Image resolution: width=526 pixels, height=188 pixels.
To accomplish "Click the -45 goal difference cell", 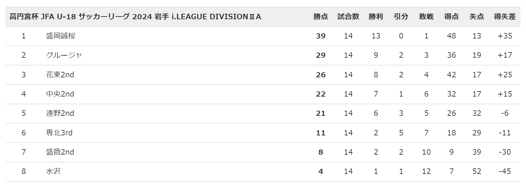I will click(x=505, y=171).
